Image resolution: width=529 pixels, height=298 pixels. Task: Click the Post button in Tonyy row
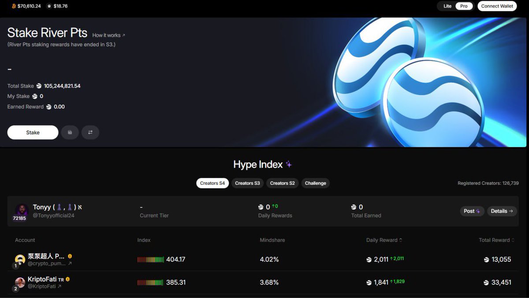(472, 211)
